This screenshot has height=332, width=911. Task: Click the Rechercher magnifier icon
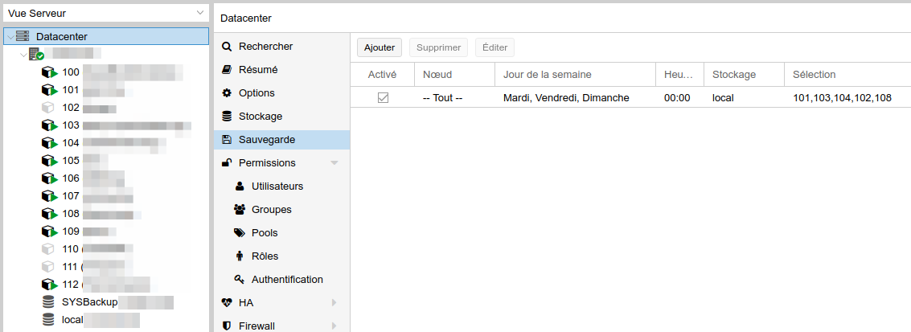pyautogui.click(x=228, y=47)
